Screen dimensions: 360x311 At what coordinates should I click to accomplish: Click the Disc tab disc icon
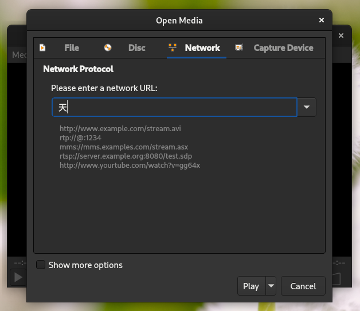point(108,48)
